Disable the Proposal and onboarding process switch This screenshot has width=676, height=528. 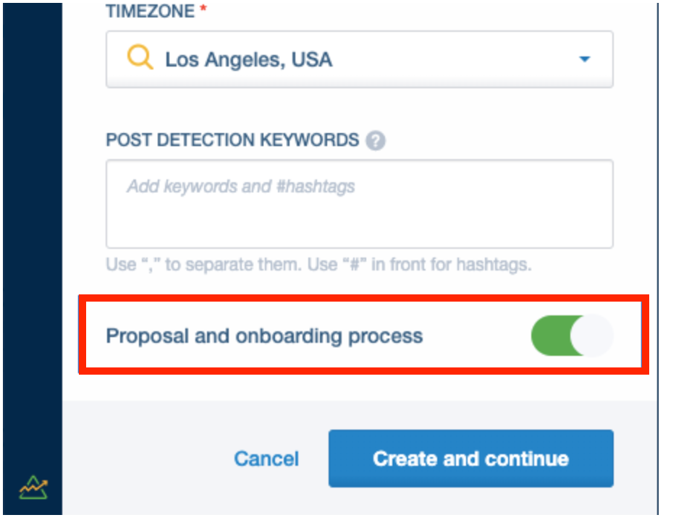point(572,336)
